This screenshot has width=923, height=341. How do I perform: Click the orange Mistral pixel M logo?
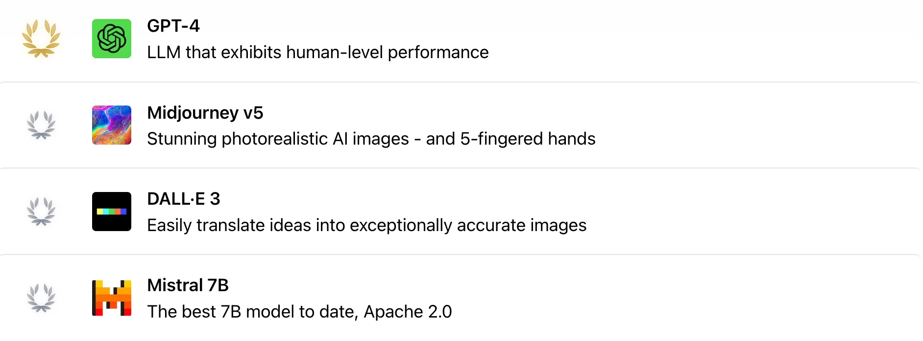click(x=112, y=298)
